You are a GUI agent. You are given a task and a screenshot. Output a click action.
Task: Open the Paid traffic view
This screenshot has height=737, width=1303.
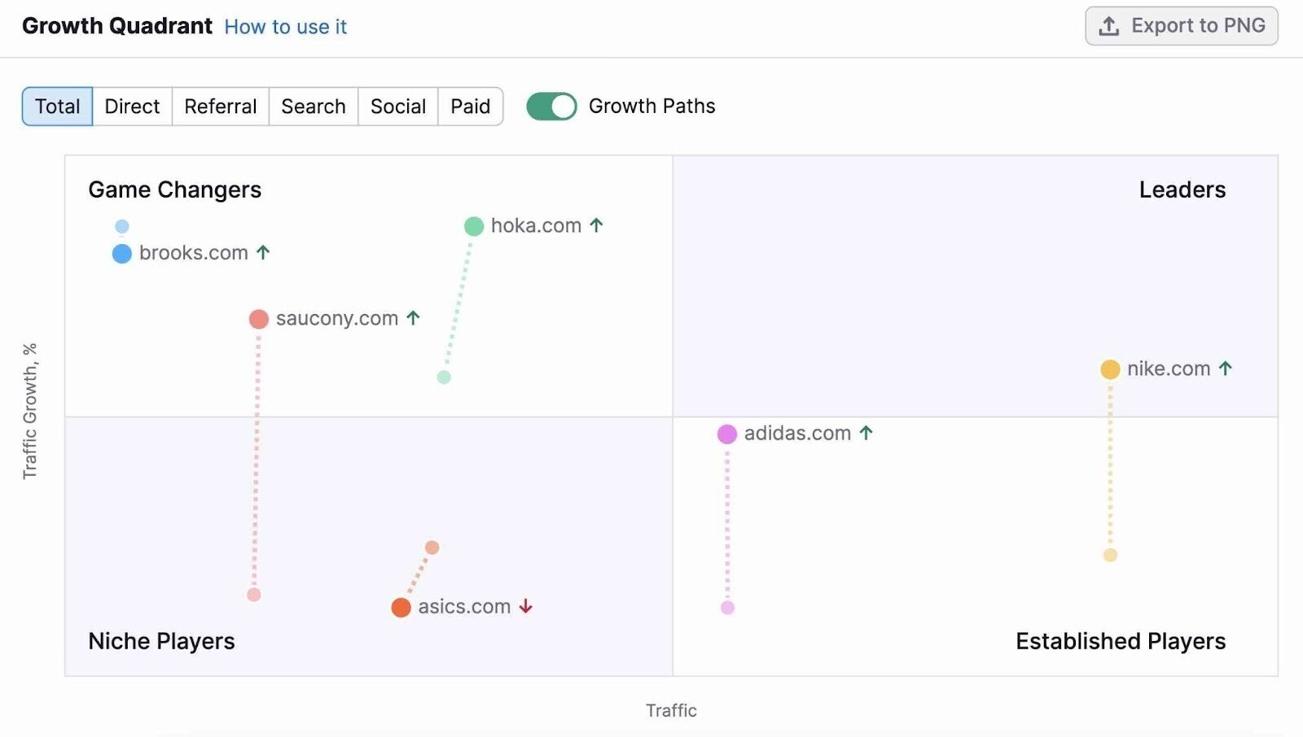pyautogui.click(x=471, y=106)
